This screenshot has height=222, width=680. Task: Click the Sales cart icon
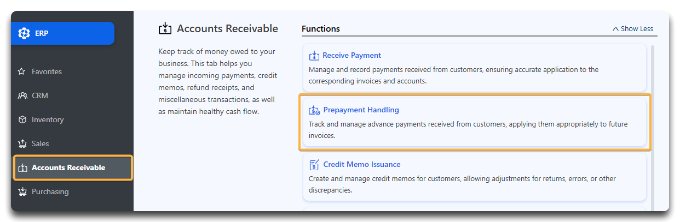click(x=22, y=143)
